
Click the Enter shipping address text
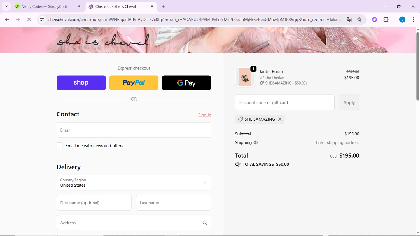[337, 143]
